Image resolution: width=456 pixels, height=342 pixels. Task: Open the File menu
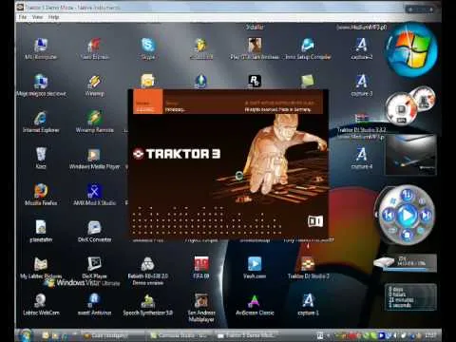tap(22, 17)
